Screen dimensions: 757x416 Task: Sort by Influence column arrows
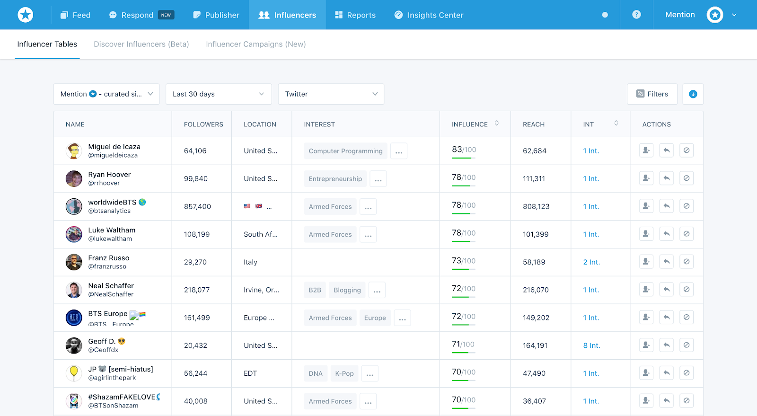(497, 124)
